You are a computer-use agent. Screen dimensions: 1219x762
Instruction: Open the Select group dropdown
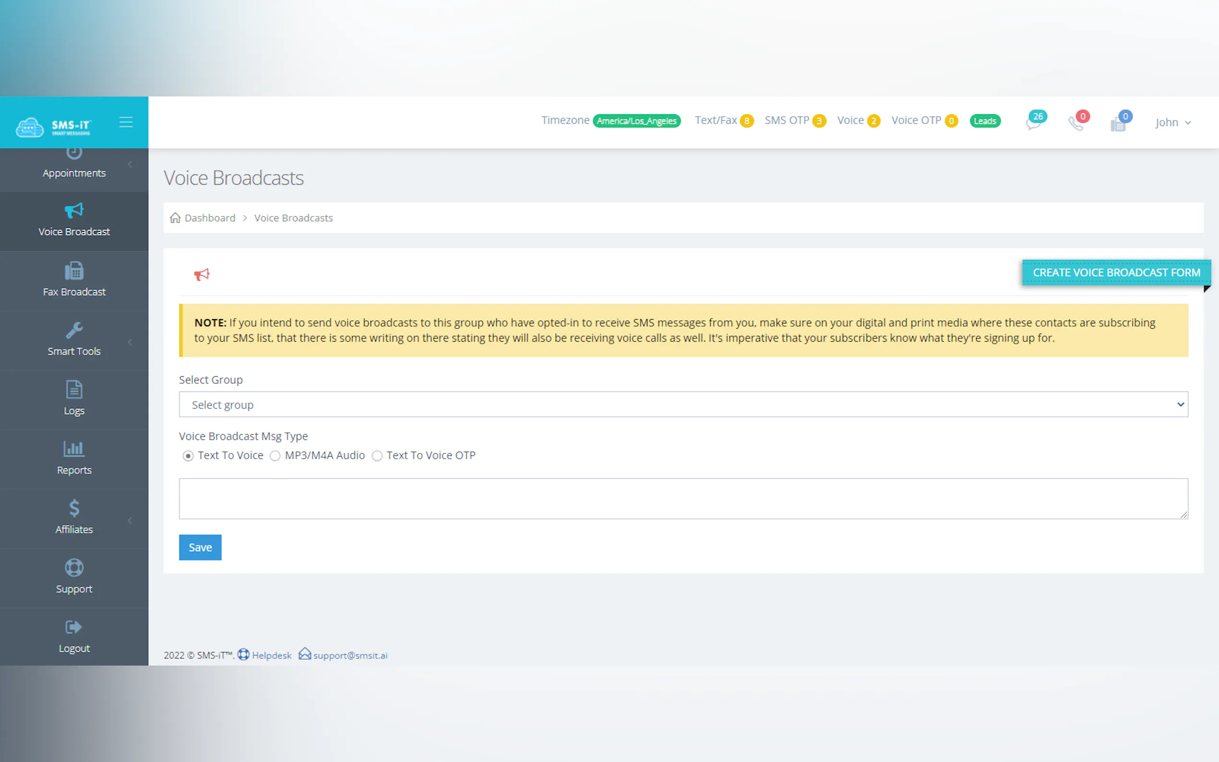[x=683, y=405]
